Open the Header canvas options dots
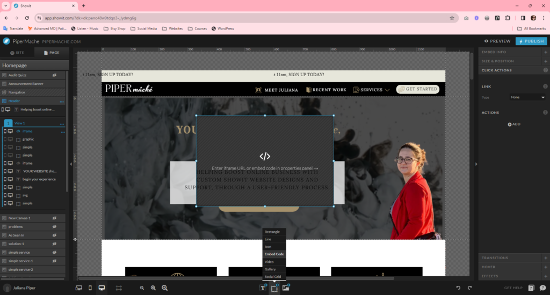 point(62,101)
